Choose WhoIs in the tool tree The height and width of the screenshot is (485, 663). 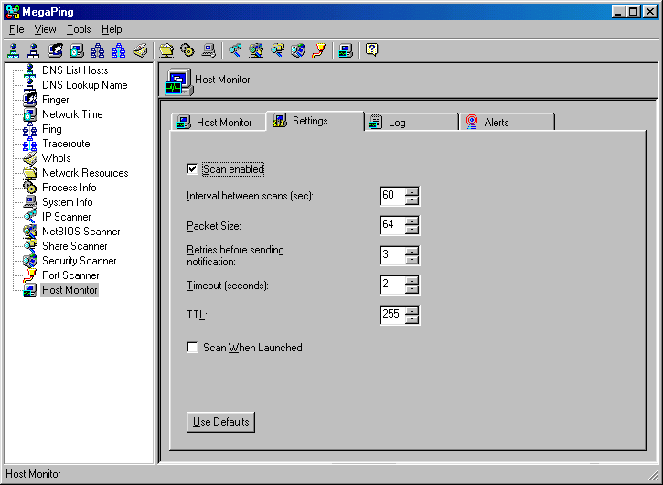[56, 158]
